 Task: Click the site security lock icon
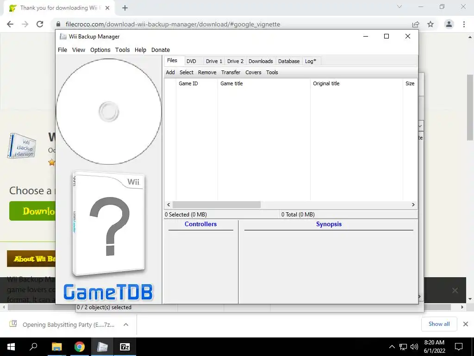point(59,24)
